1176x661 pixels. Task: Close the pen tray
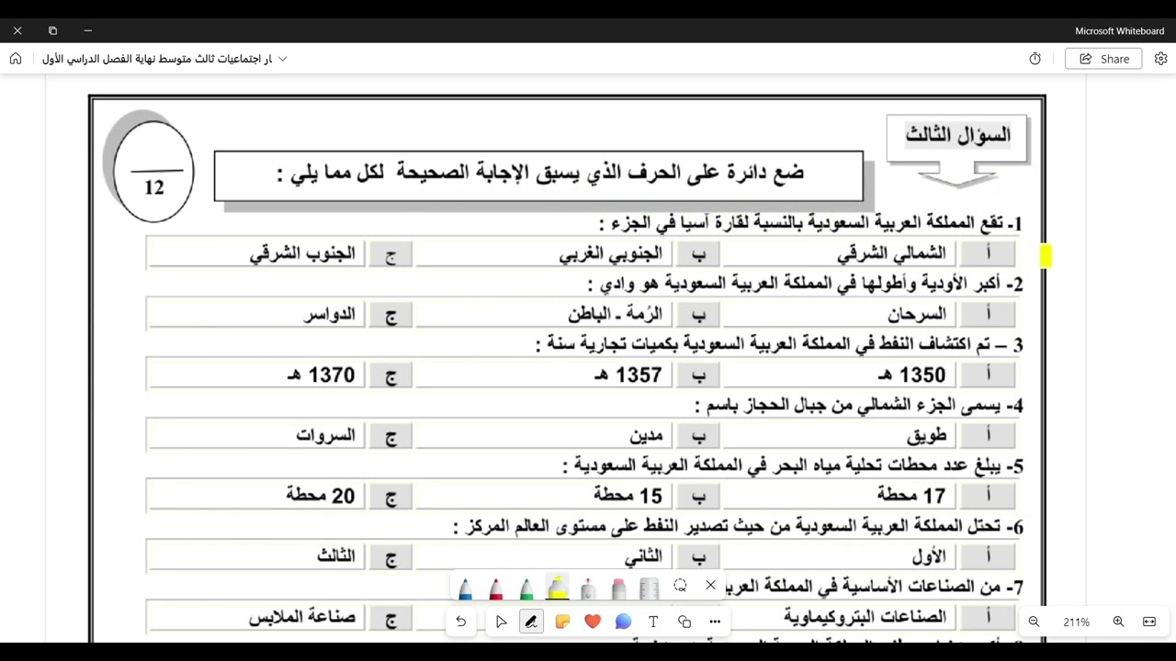coord(710,585)
